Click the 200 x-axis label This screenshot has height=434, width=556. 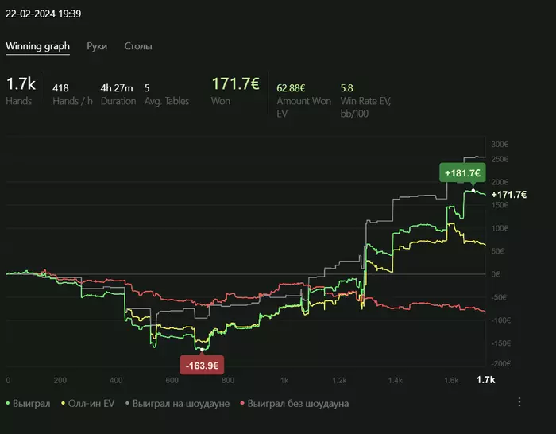point(60,381)
